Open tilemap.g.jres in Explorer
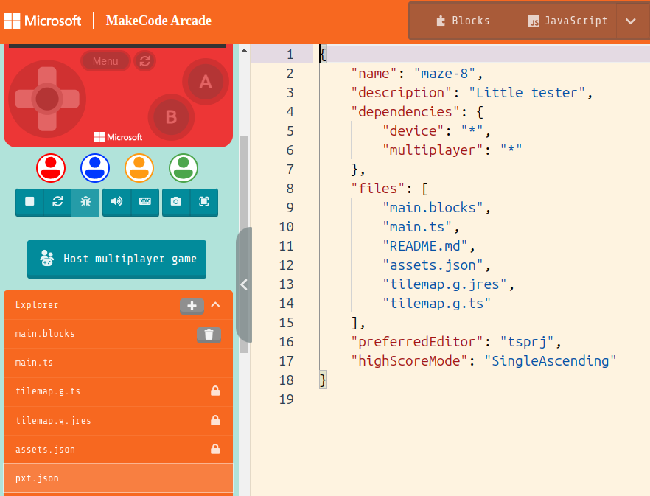The image size is (650, 496). (x=118, y=421)
